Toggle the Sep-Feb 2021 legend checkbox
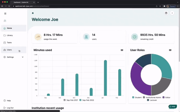 [x=64, y=100]
